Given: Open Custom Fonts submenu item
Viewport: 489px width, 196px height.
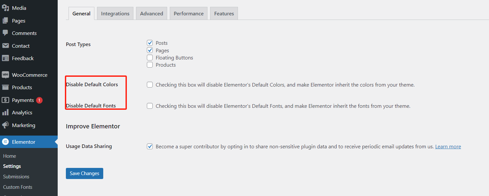Looking at the screenshot, I should pyautogui.click(x=18, y=187).
